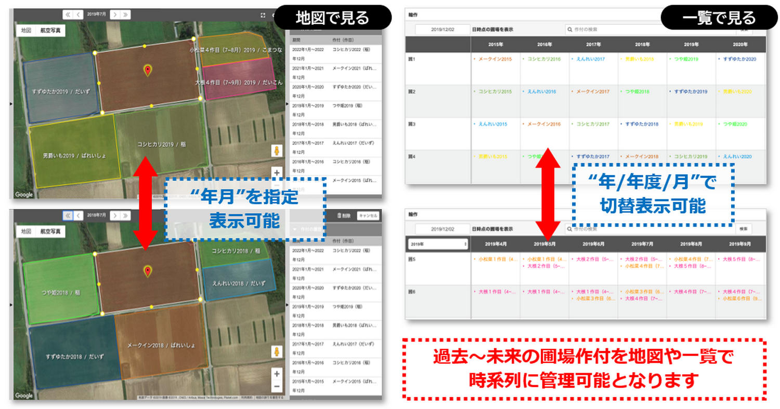Go to next month in 2018年7月 map
Viewport: 780px width, 409px height.
[115, 215]
